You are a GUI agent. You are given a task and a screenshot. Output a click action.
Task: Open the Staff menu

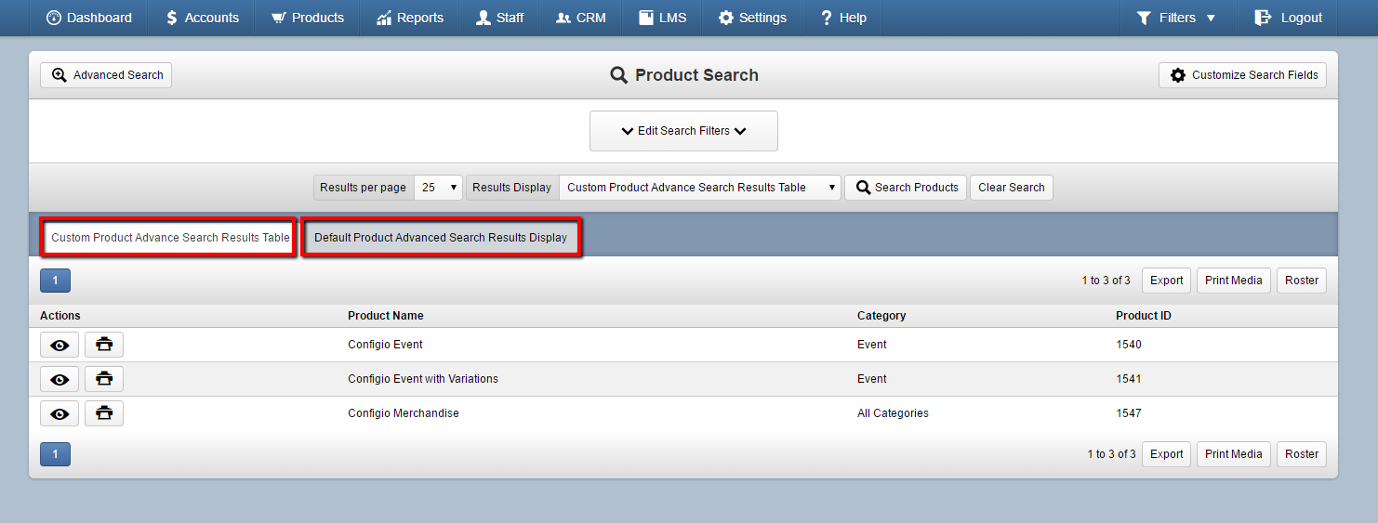click(x=499, y=18)
